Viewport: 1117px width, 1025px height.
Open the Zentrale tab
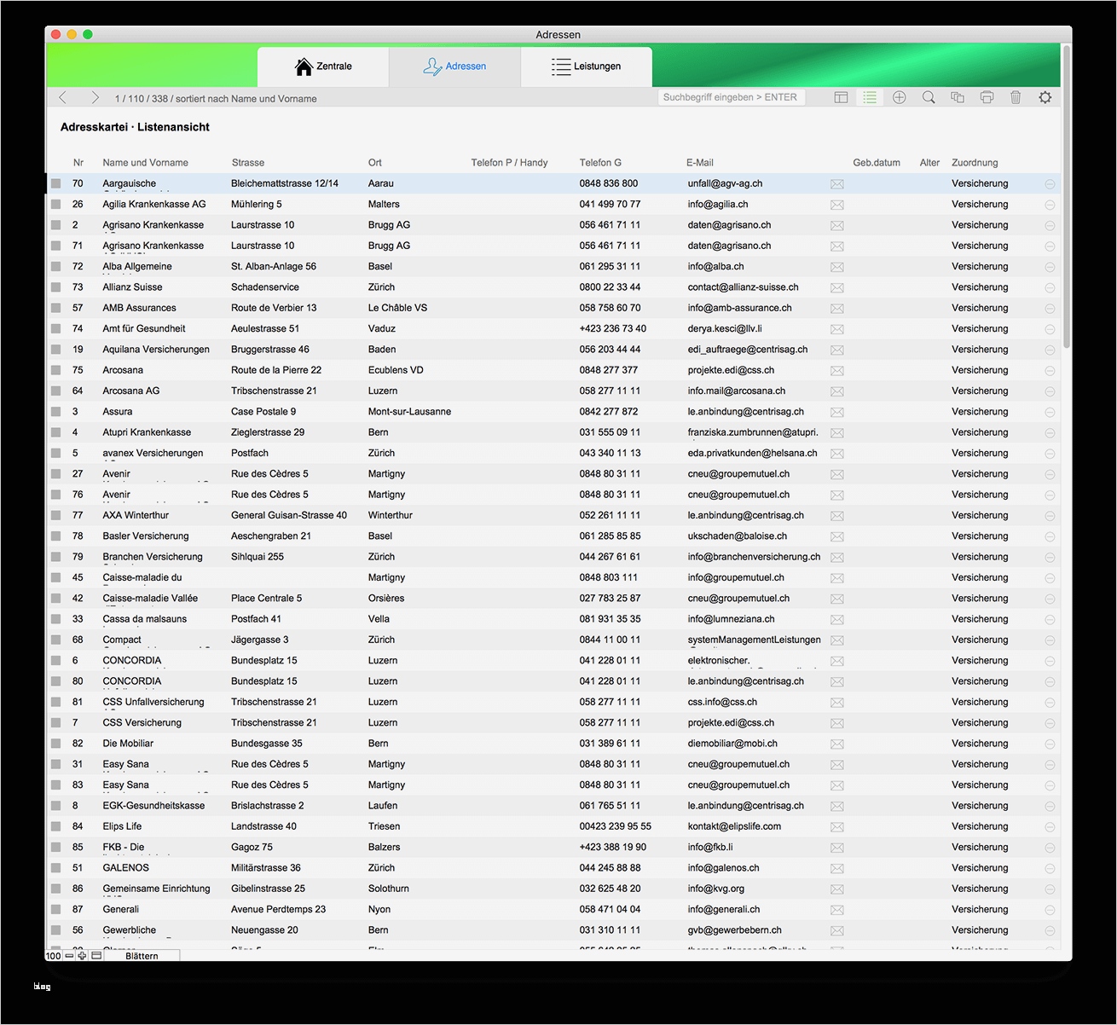[x=323, y=67]
